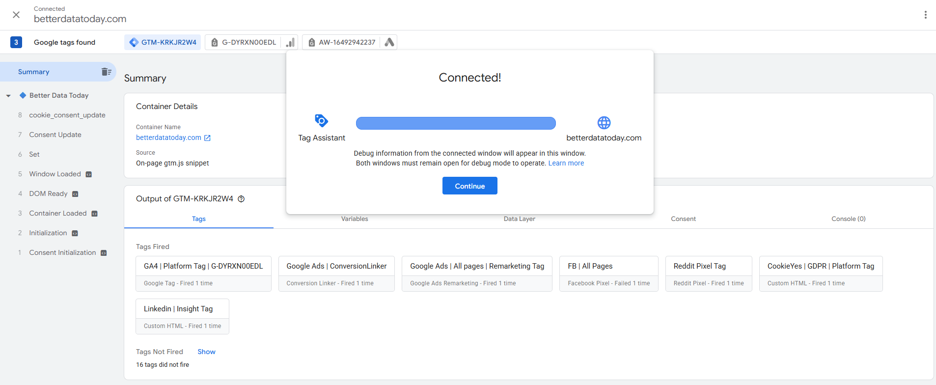Click the help icon beside Output of GTM-KRKJR2W4
This screenshot has width=936, height=385.
coord(241,199)
